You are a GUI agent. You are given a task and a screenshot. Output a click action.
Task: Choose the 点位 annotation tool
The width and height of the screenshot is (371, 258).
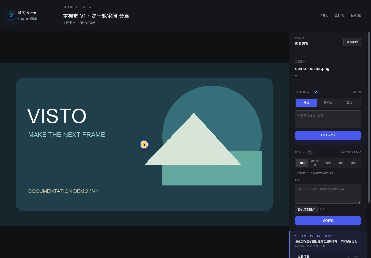(x=302, y=163)
